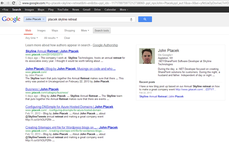The height and width of the screenshot is (143, 229).
Task: Open the Skyline Annual Retreat link in Recent posts
Action: coord(161,97)
